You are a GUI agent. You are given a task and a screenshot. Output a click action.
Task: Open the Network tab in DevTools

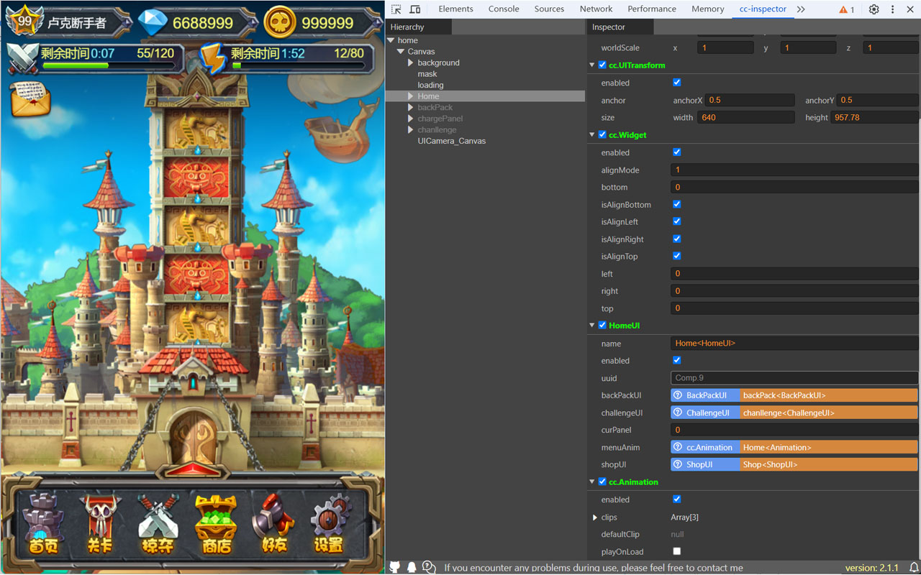pos(596,9)
